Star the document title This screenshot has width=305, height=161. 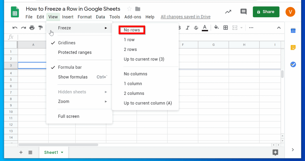129,9
